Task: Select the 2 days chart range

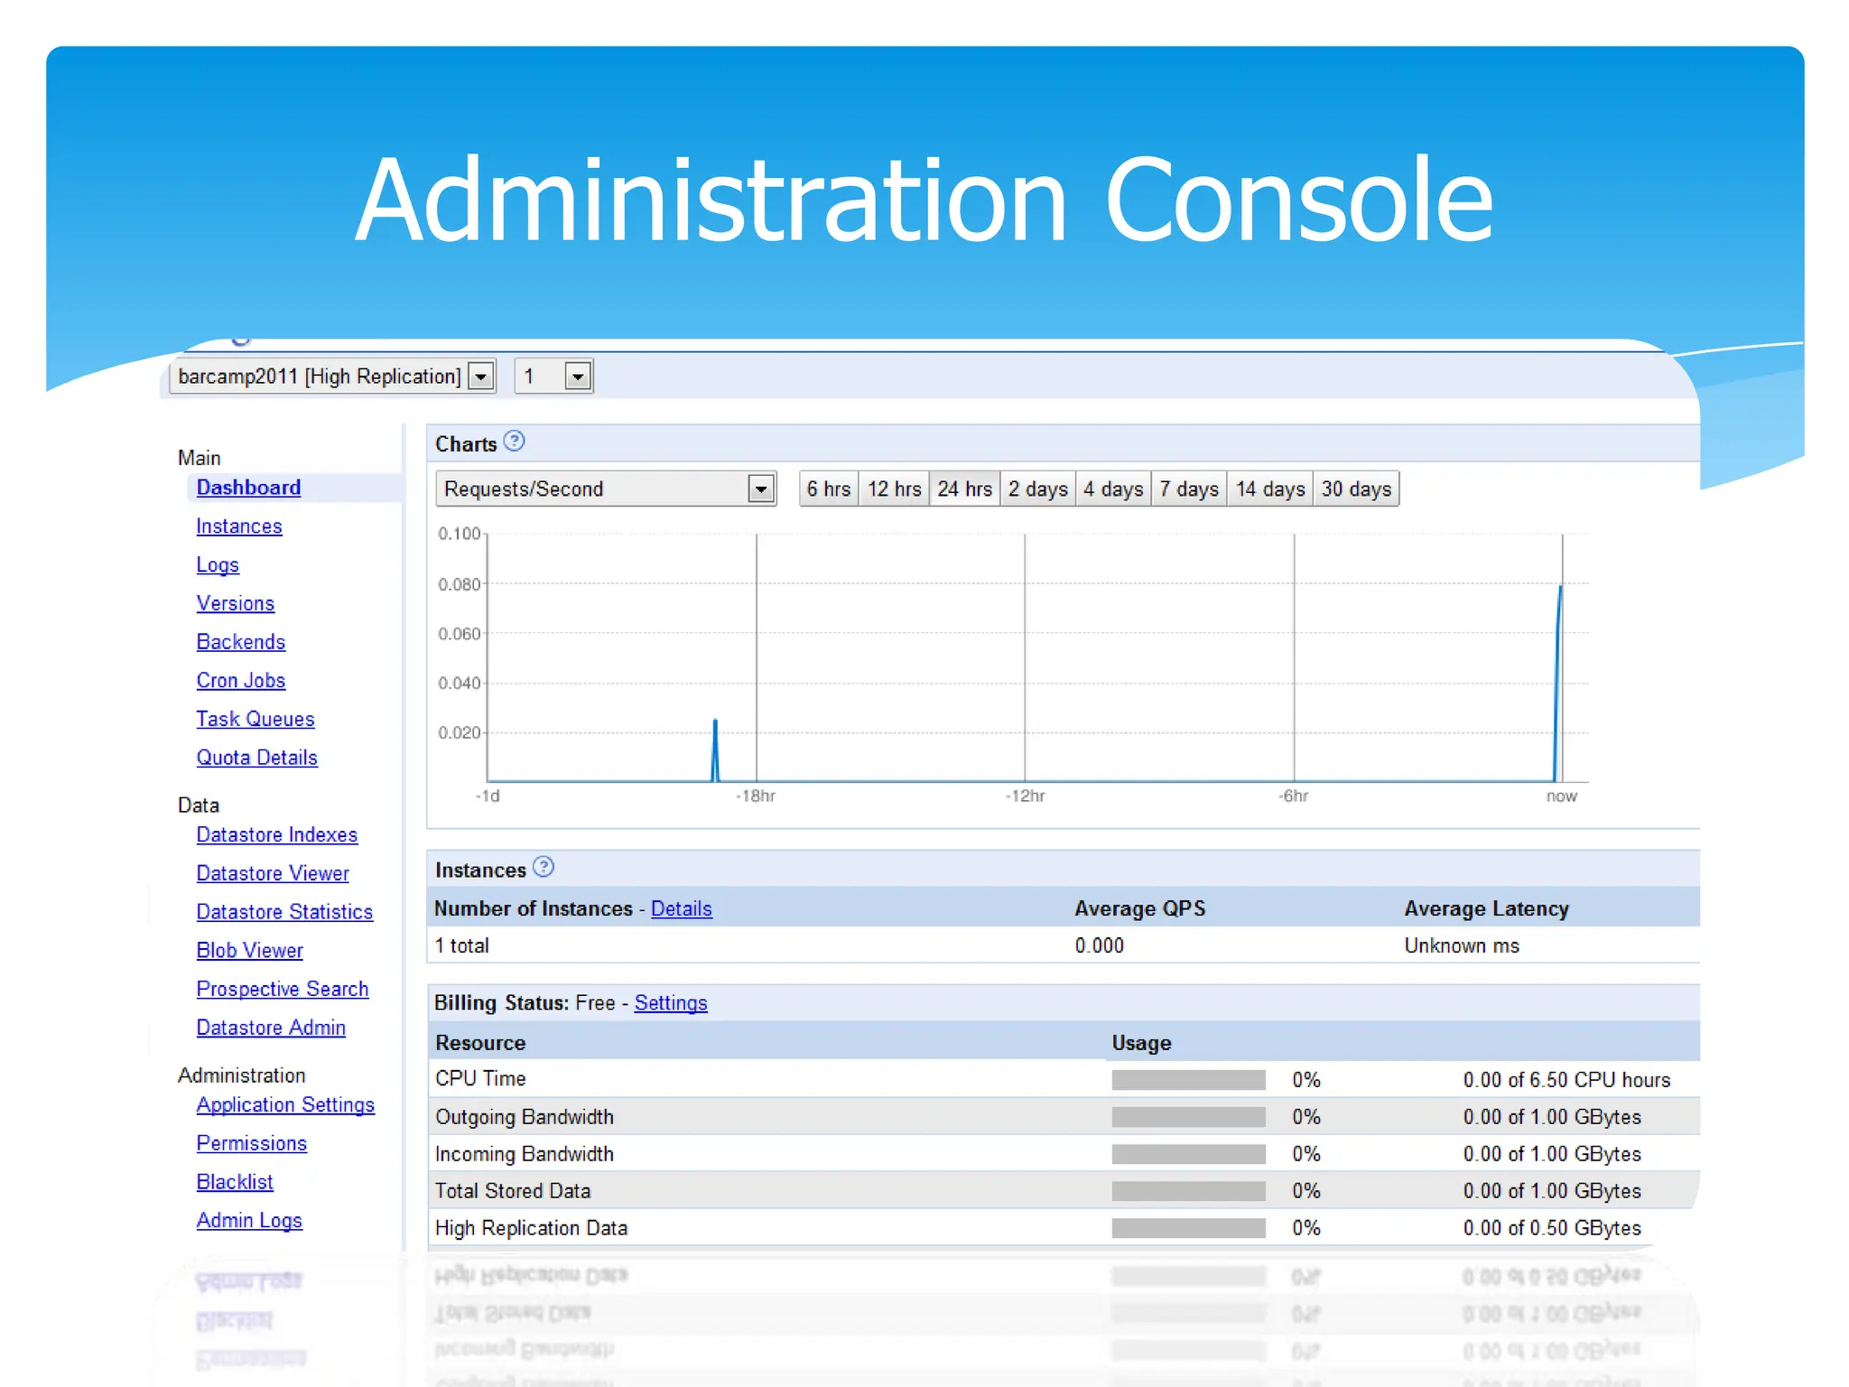Action: tap(1037, 489)
